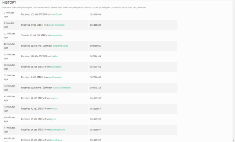Screen dimensions: 235x142
Task: Click the '37 minutes ago' timestamp
Action: [10, 77]
